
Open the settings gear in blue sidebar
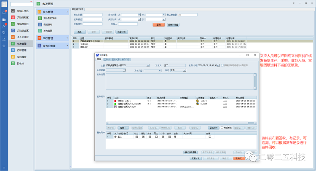point(4,46)
